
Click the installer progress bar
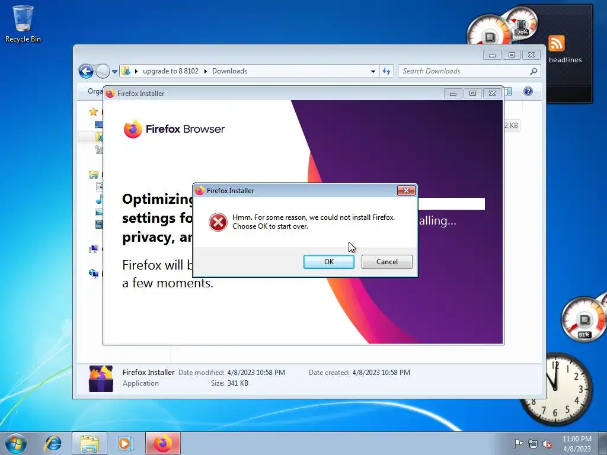451,204
